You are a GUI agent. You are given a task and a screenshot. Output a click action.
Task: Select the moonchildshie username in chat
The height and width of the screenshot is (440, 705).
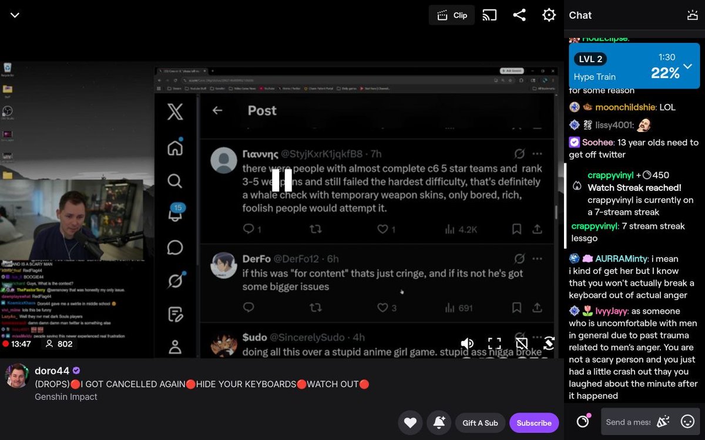tap(625, 107)
